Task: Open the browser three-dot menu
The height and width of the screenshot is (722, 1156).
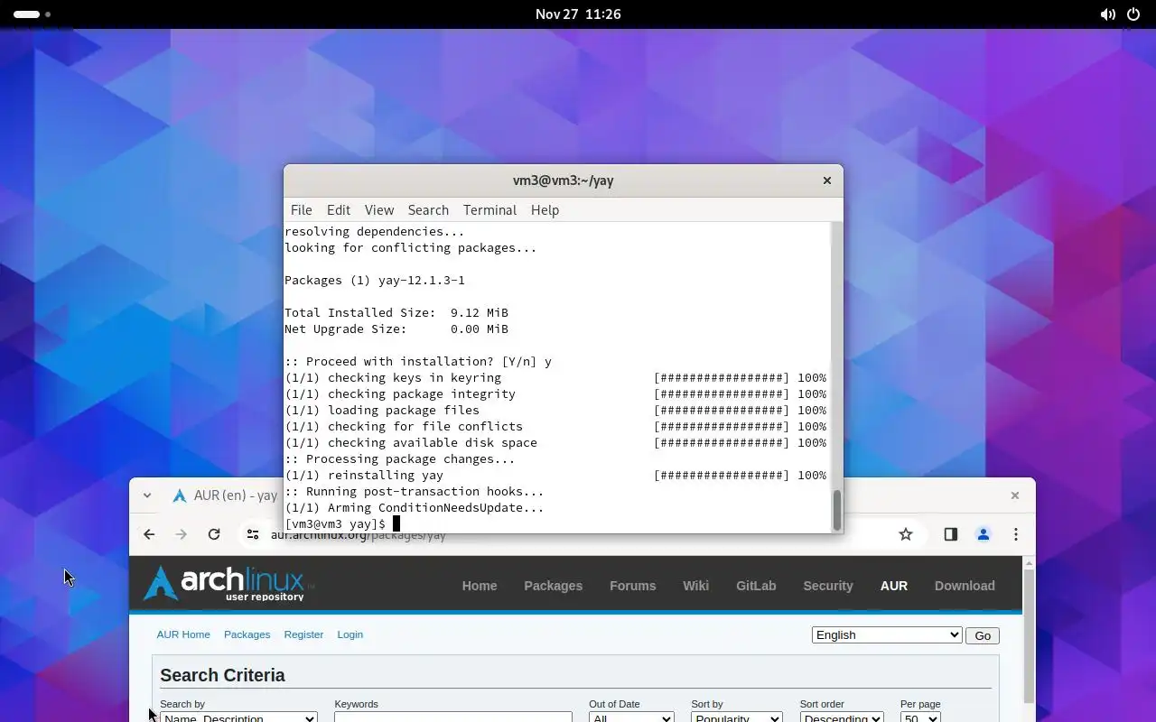Action: (x=1016, y=534)
